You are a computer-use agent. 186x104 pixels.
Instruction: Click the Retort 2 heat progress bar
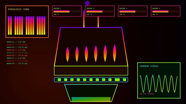point(100,12)
